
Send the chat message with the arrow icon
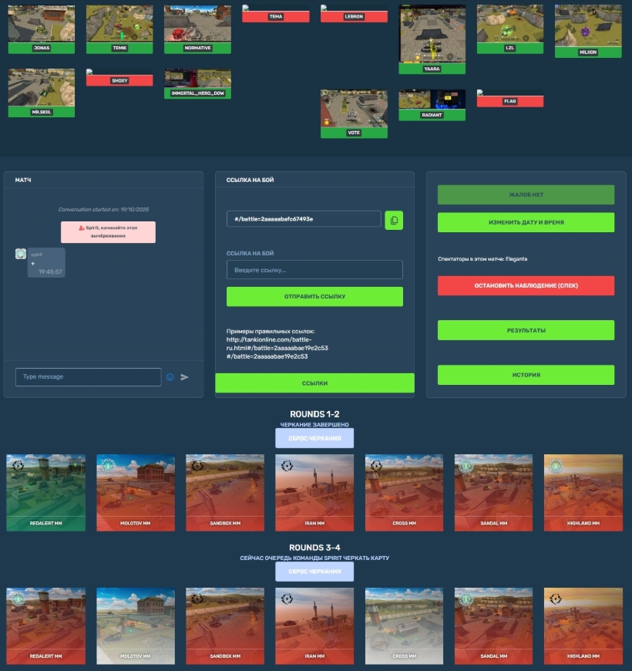(x=184, y=377)
